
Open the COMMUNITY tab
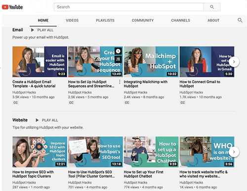pyautogui.click(x=143, y=20)
